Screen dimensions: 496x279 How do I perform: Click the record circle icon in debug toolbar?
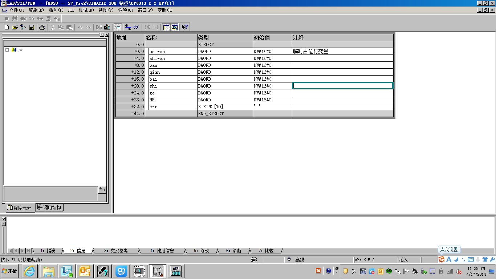click(7, 18)
